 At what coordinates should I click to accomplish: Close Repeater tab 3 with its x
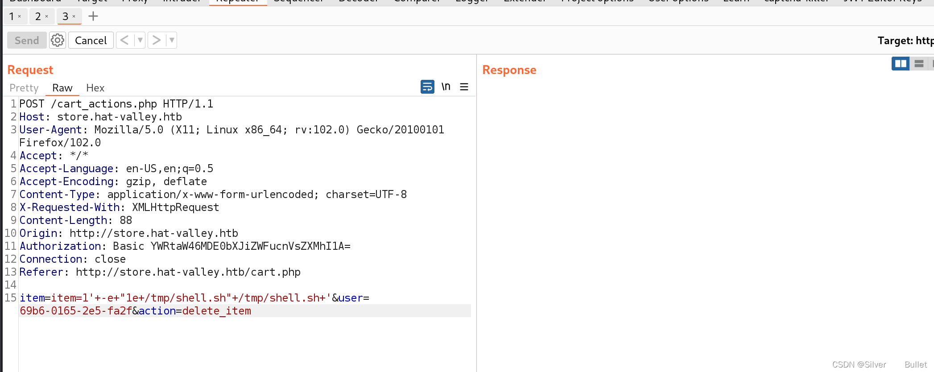(74, 17)
